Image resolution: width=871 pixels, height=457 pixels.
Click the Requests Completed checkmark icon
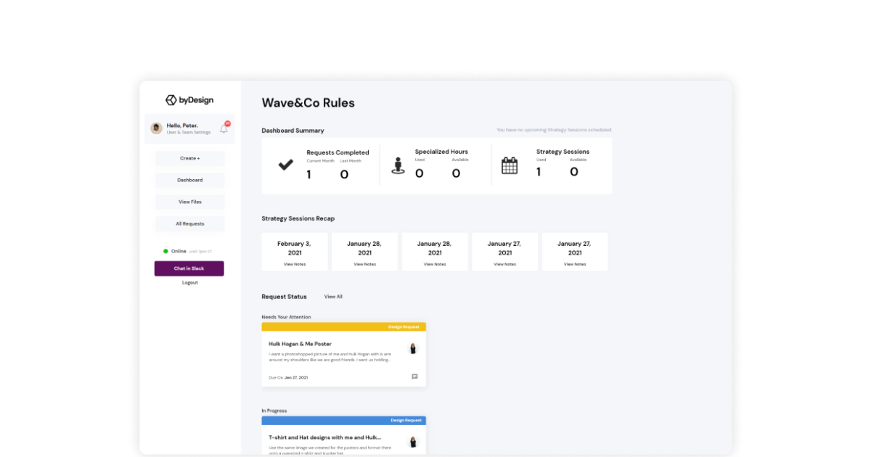pyautogui.click(x=286, y=165)
